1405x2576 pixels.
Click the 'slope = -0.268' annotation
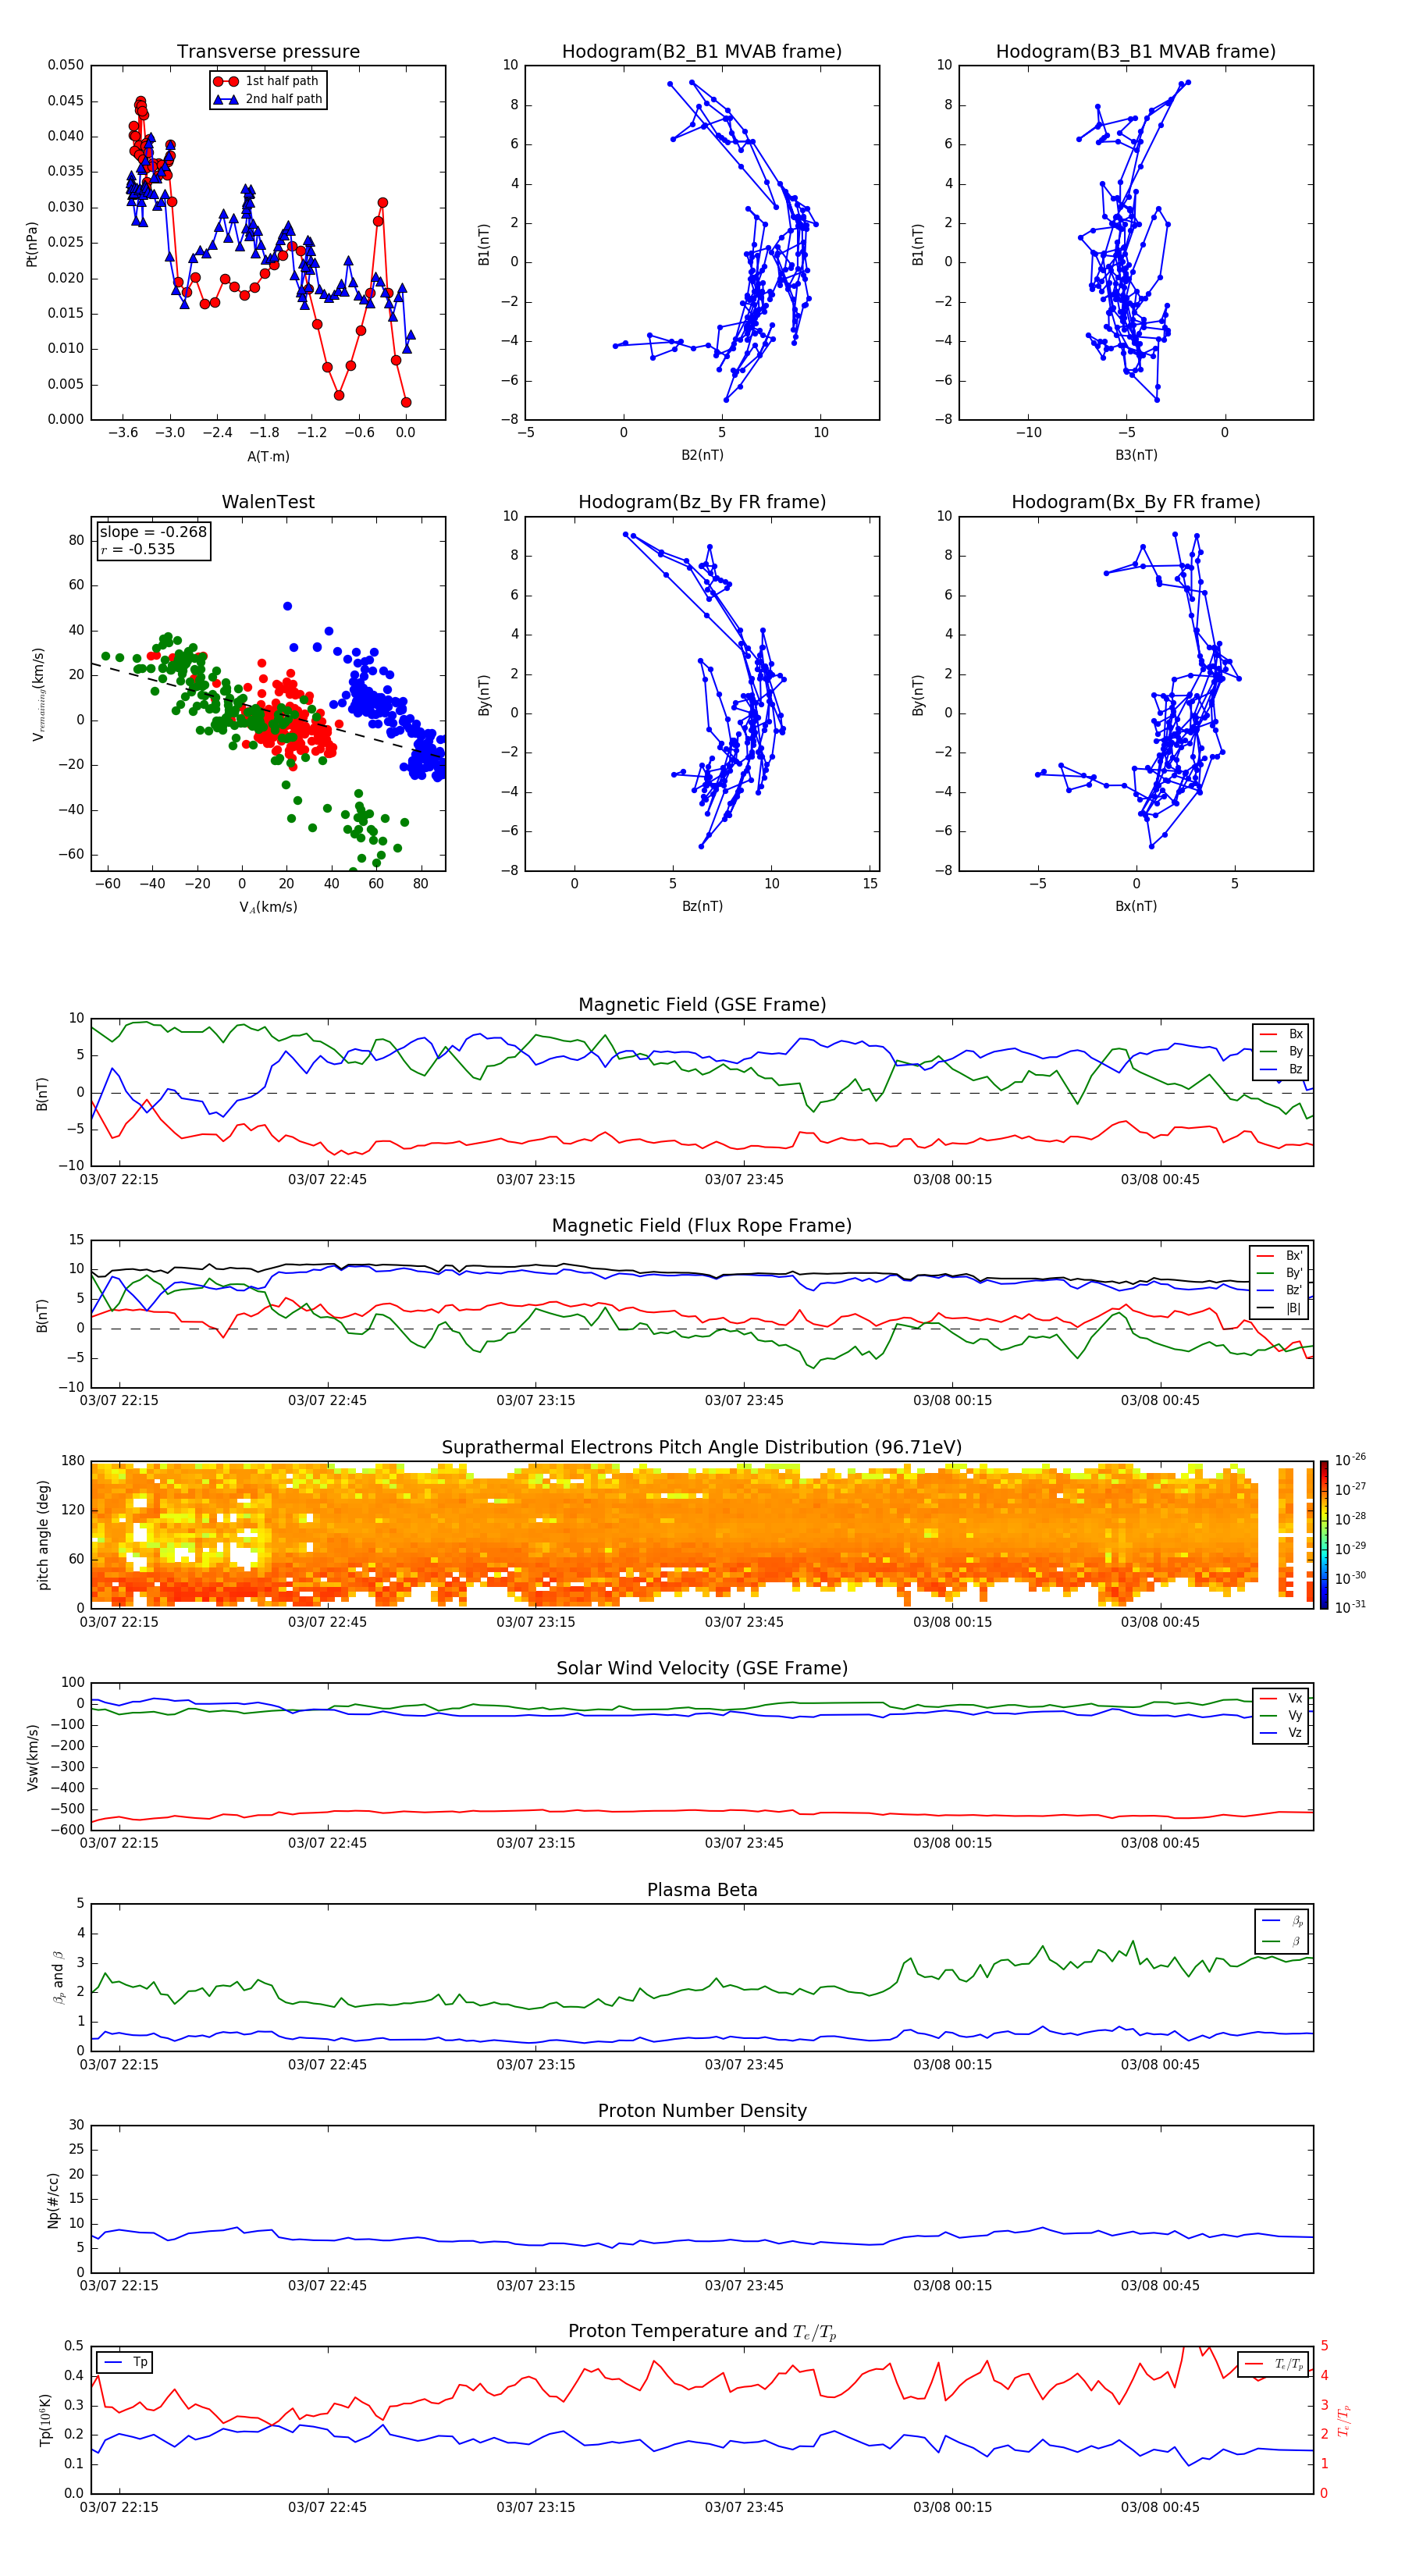coord(153,532)
